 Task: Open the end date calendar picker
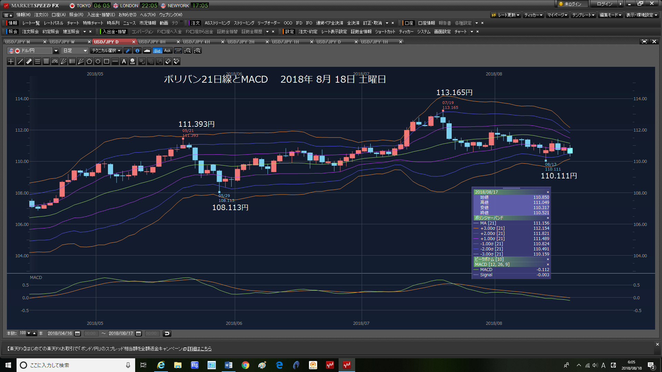(x=139, y=333)
